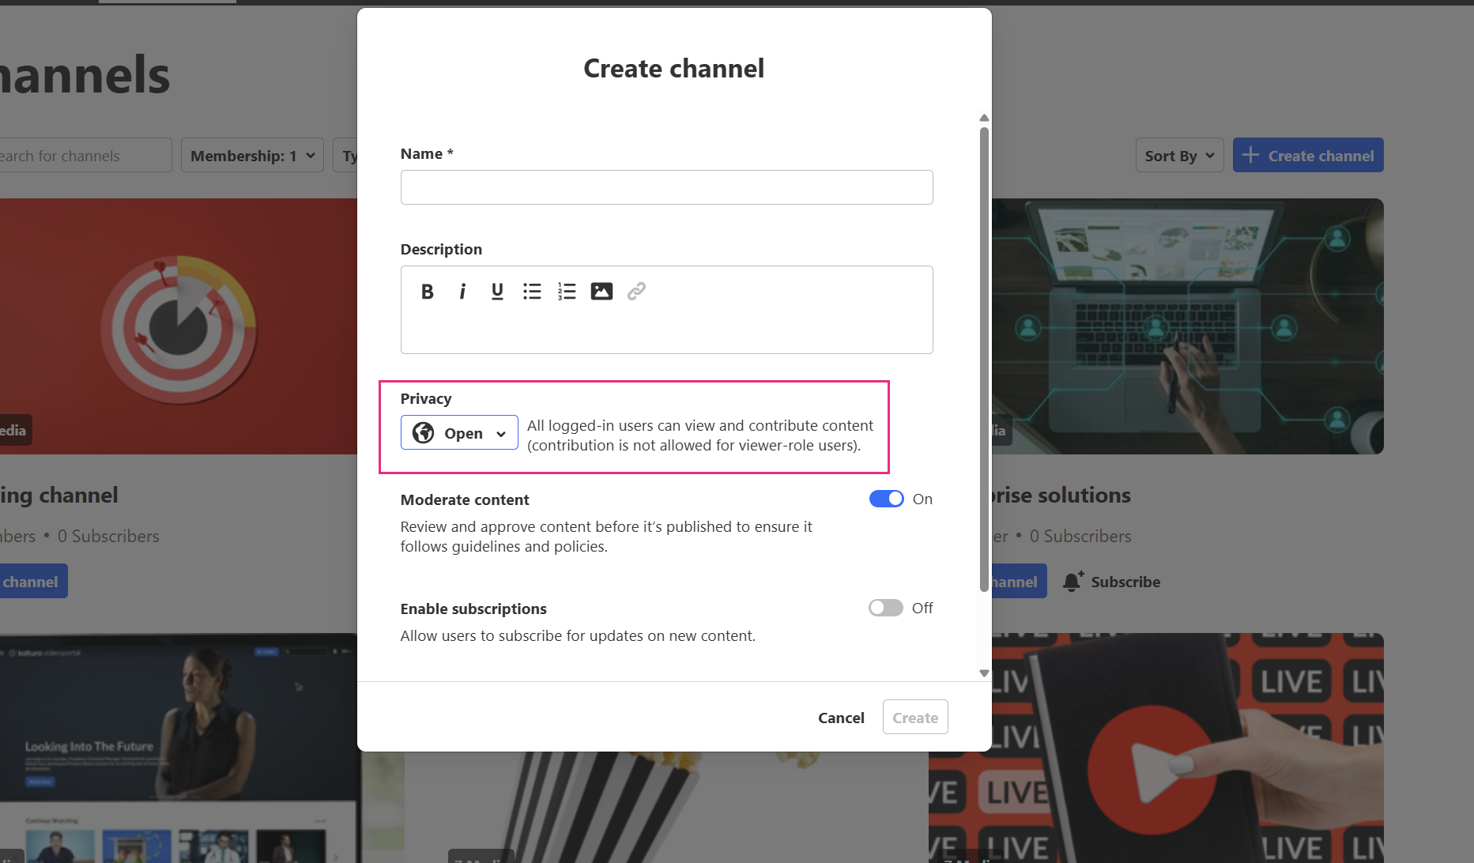The image size is (1474, 863).
Task: Click the scrollbar down arrow in the dialog
Action: [x=984, y=673]
